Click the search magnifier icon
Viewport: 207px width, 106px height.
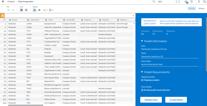pyautogui.click(x=154, y=2)
